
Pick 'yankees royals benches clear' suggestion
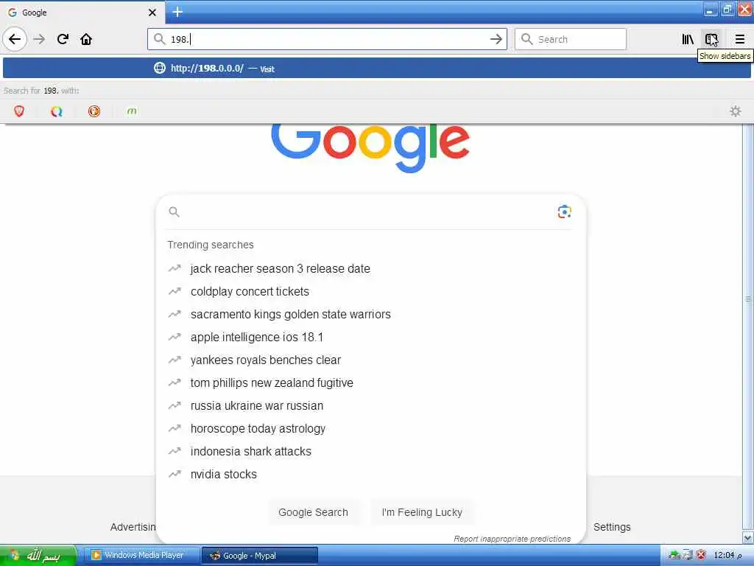265,360
